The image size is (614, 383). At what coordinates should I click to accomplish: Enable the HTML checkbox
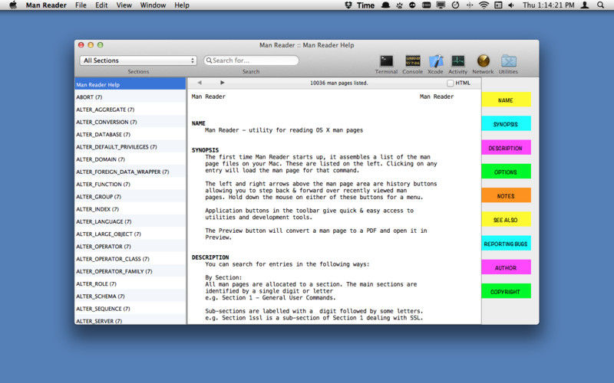coord(451,83)
